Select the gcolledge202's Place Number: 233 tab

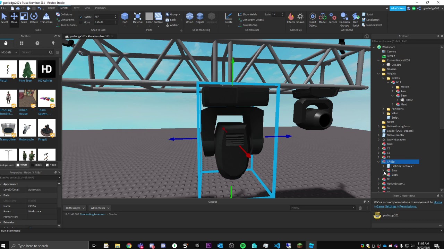(x=89, y=36)
